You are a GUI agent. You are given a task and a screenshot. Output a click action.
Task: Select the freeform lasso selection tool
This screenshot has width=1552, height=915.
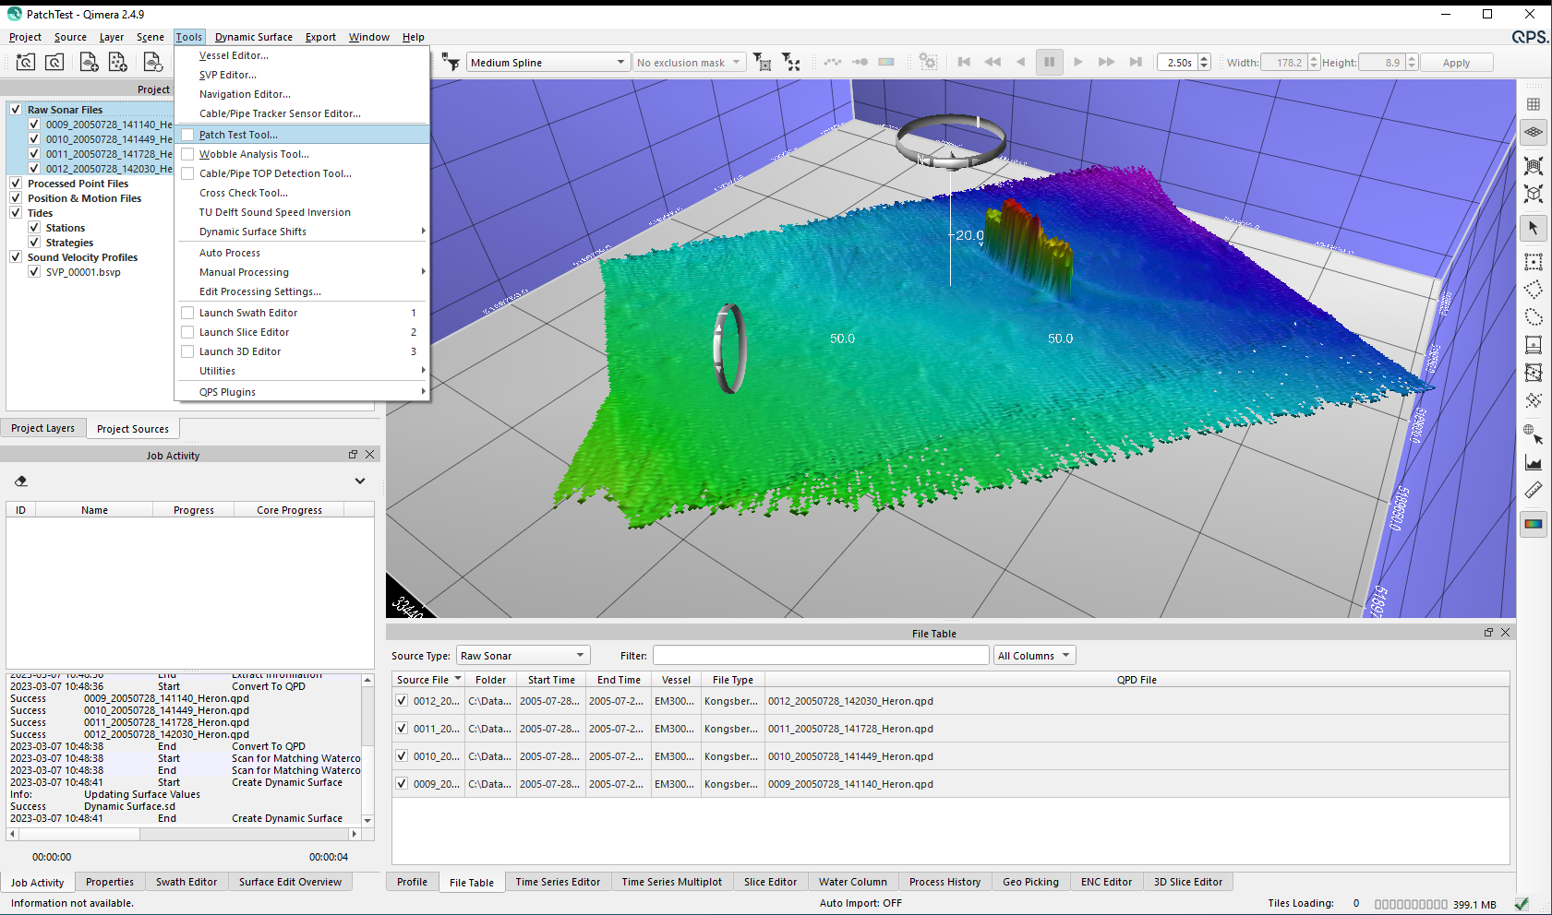coord(1533,317)
